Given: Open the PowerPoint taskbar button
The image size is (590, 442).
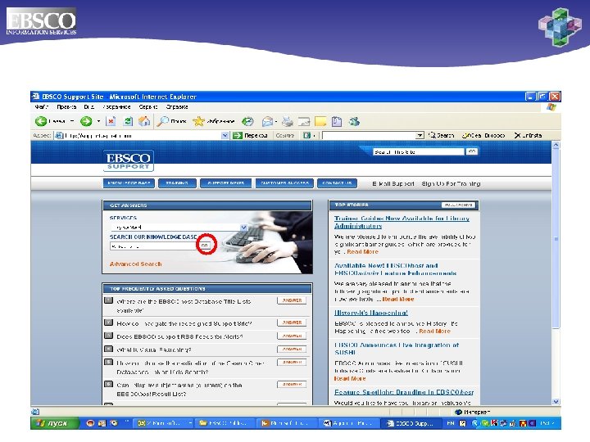Looking at the screenshot, I should coord(287,423).
